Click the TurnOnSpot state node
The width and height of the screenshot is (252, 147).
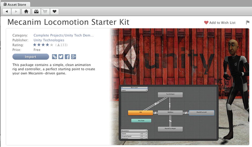pyautogui.click(x=170, y=95)
